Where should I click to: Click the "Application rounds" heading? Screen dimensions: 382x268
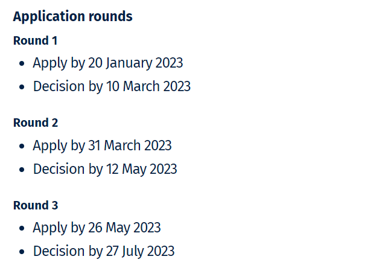(72, 16)
